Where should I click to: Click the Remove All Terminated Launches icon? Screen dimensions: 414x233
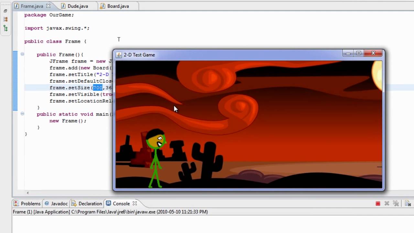point(396,204)
